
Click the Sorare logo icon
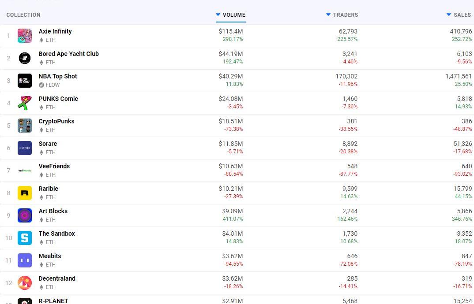[x=24, y=148]
